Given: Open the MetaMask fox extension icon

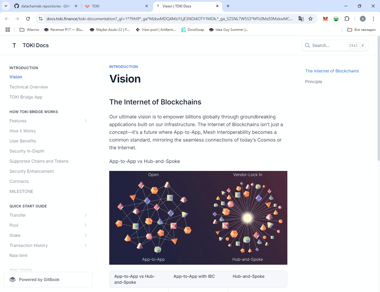Looking at the screenshot, I should [x=325, y=19].
